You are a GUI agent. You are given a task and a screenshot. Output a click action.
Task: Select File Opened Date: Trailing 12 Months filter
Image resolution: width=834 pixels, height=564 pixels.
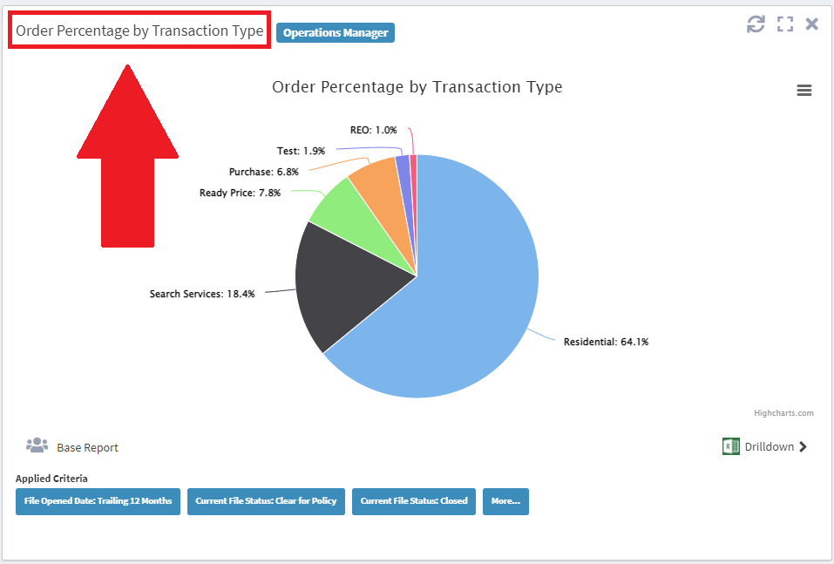[98, 501]
